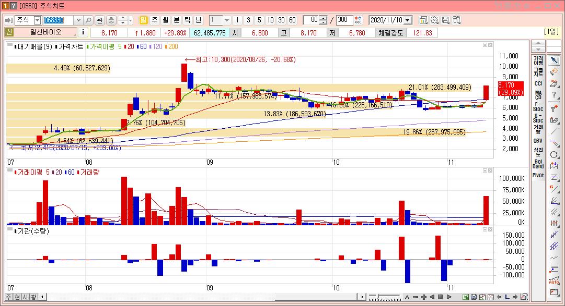This screenshot has height=306, width=565.
Task: Collapse the price chart panel minimize icon
Action: (x=485, y=45)
